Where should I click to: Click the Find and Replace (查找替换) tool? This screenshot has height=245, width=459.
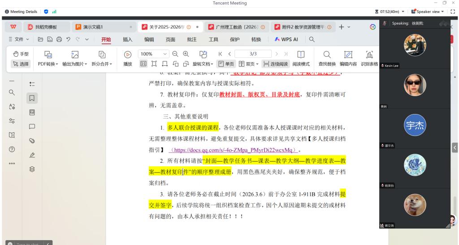coord(327,58)
